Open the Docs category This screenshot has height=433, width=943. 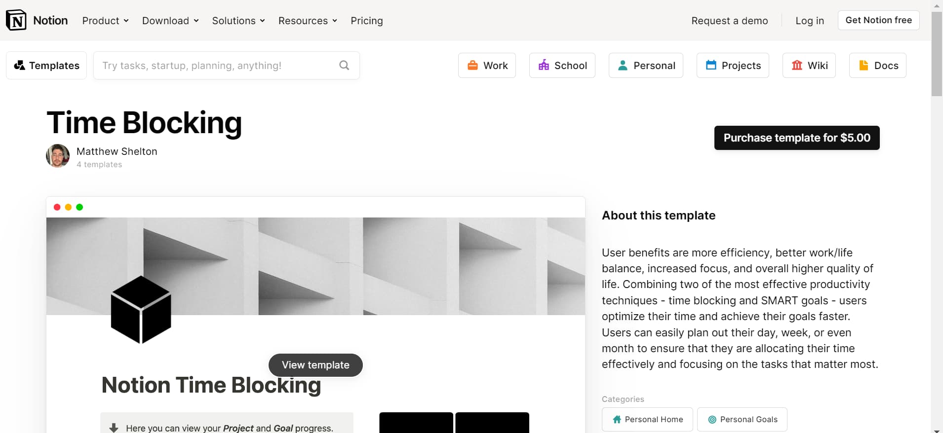click(877, 66)
